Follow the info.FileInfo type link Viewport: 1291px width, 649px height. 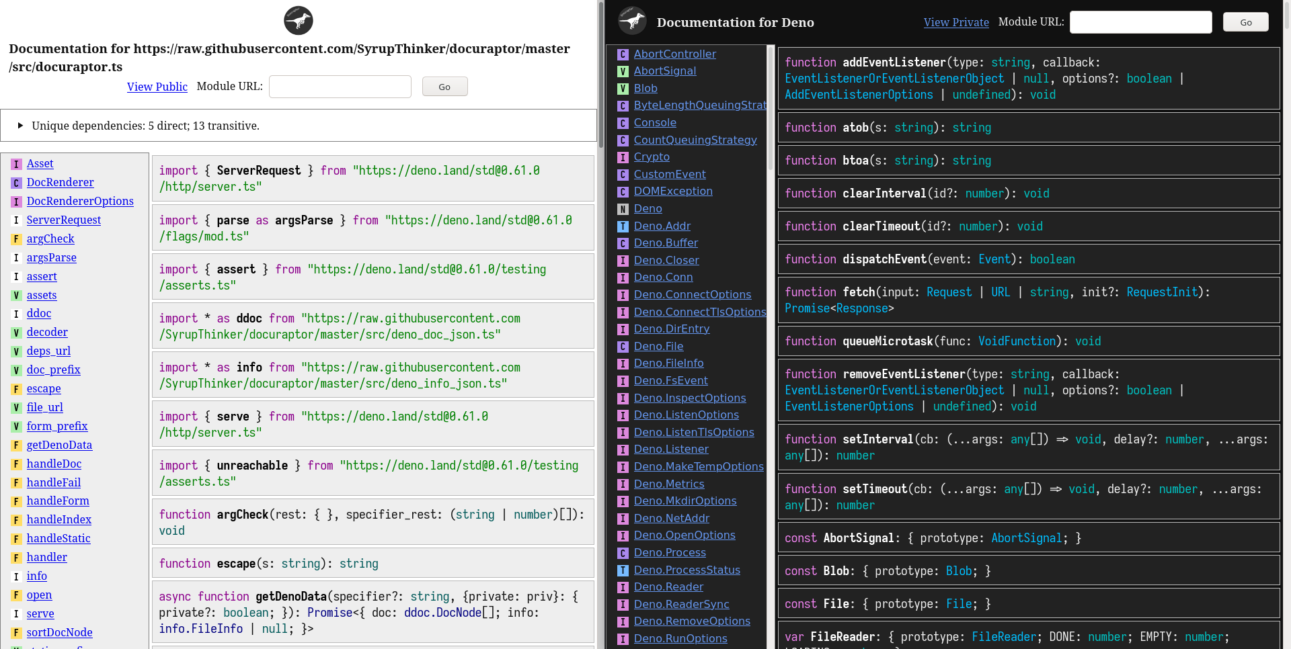tap(201, 629)
